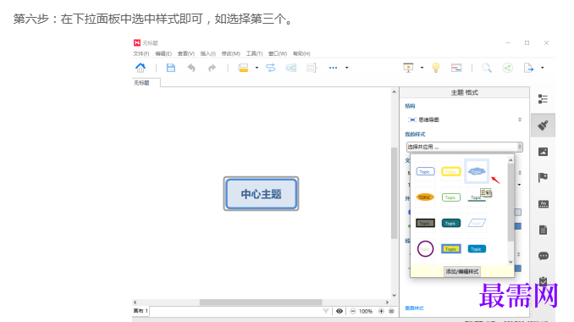
Task: Click the blue three-dots more icon
Action: [333, 68]
